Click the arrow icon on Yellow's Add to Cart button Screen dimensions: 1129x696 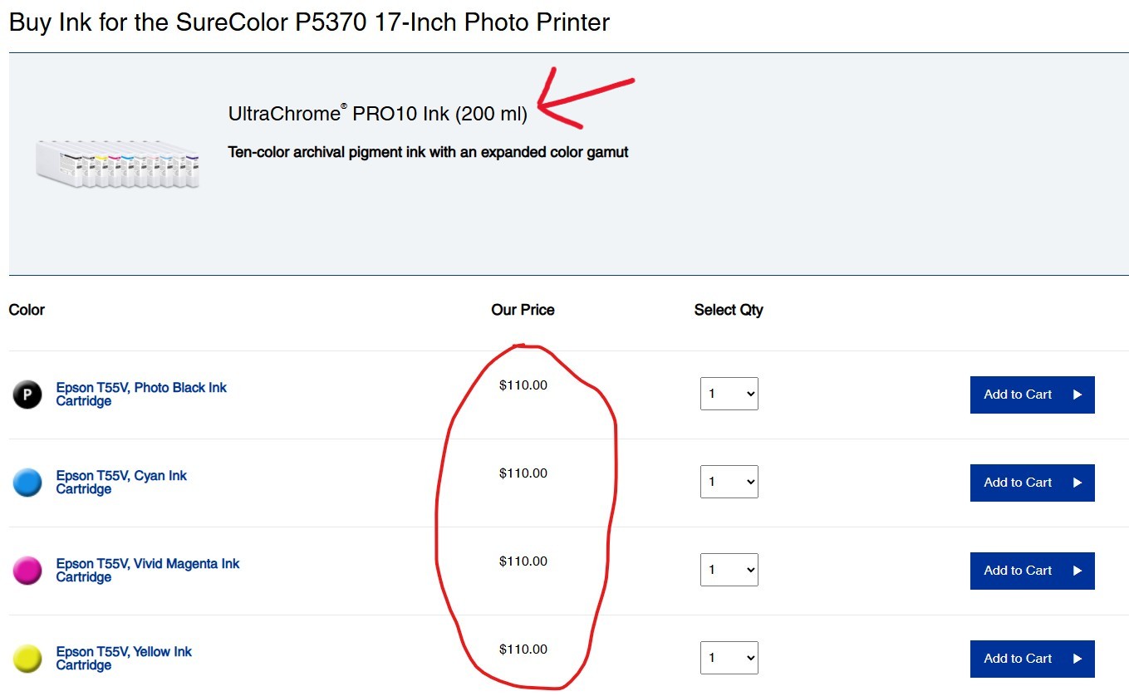pos(1077,659)
